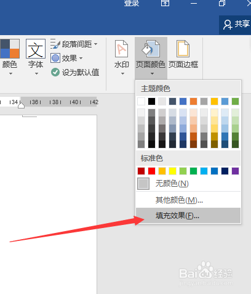251x294 pixels.
Task: Pick the blue theme color swatch
Action: pos(183,101)
